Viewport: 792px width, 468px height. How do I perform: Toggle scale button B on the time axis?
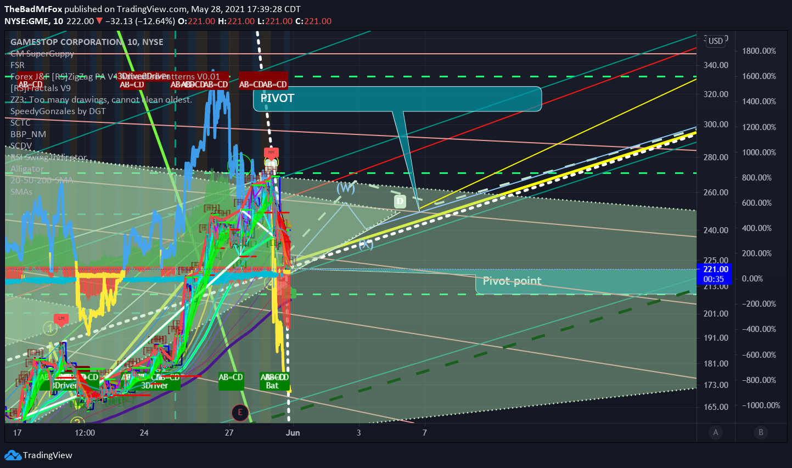pyautogui.click(x=761, y=432)
